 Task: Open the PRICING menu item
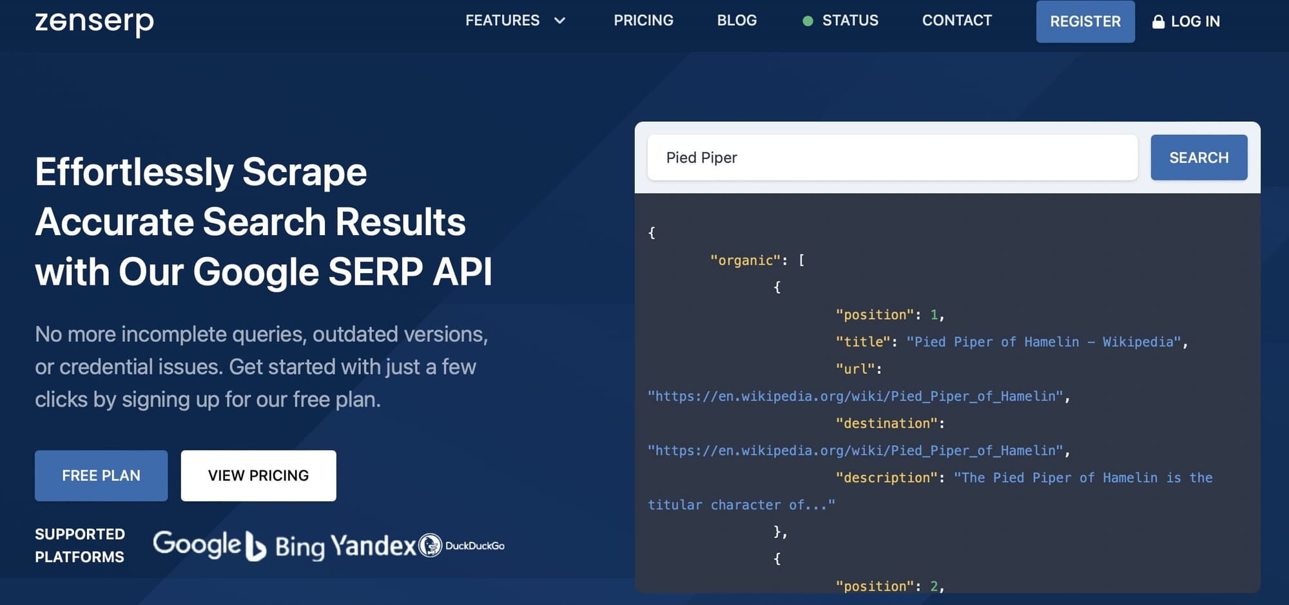(643, 20)
